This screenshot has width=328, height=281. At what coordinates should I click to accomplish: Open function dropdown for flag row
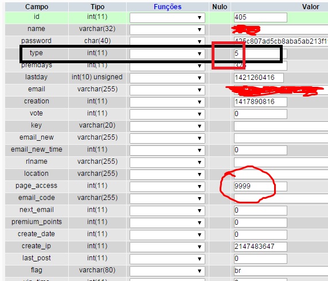click(x=167, y=271)
